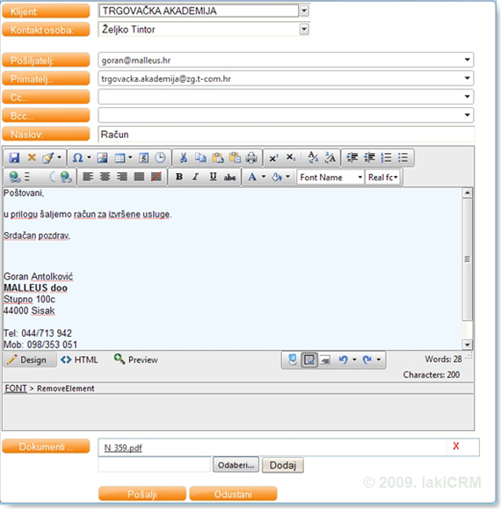Open the N_359.pdf attachment link

point(123,447)
